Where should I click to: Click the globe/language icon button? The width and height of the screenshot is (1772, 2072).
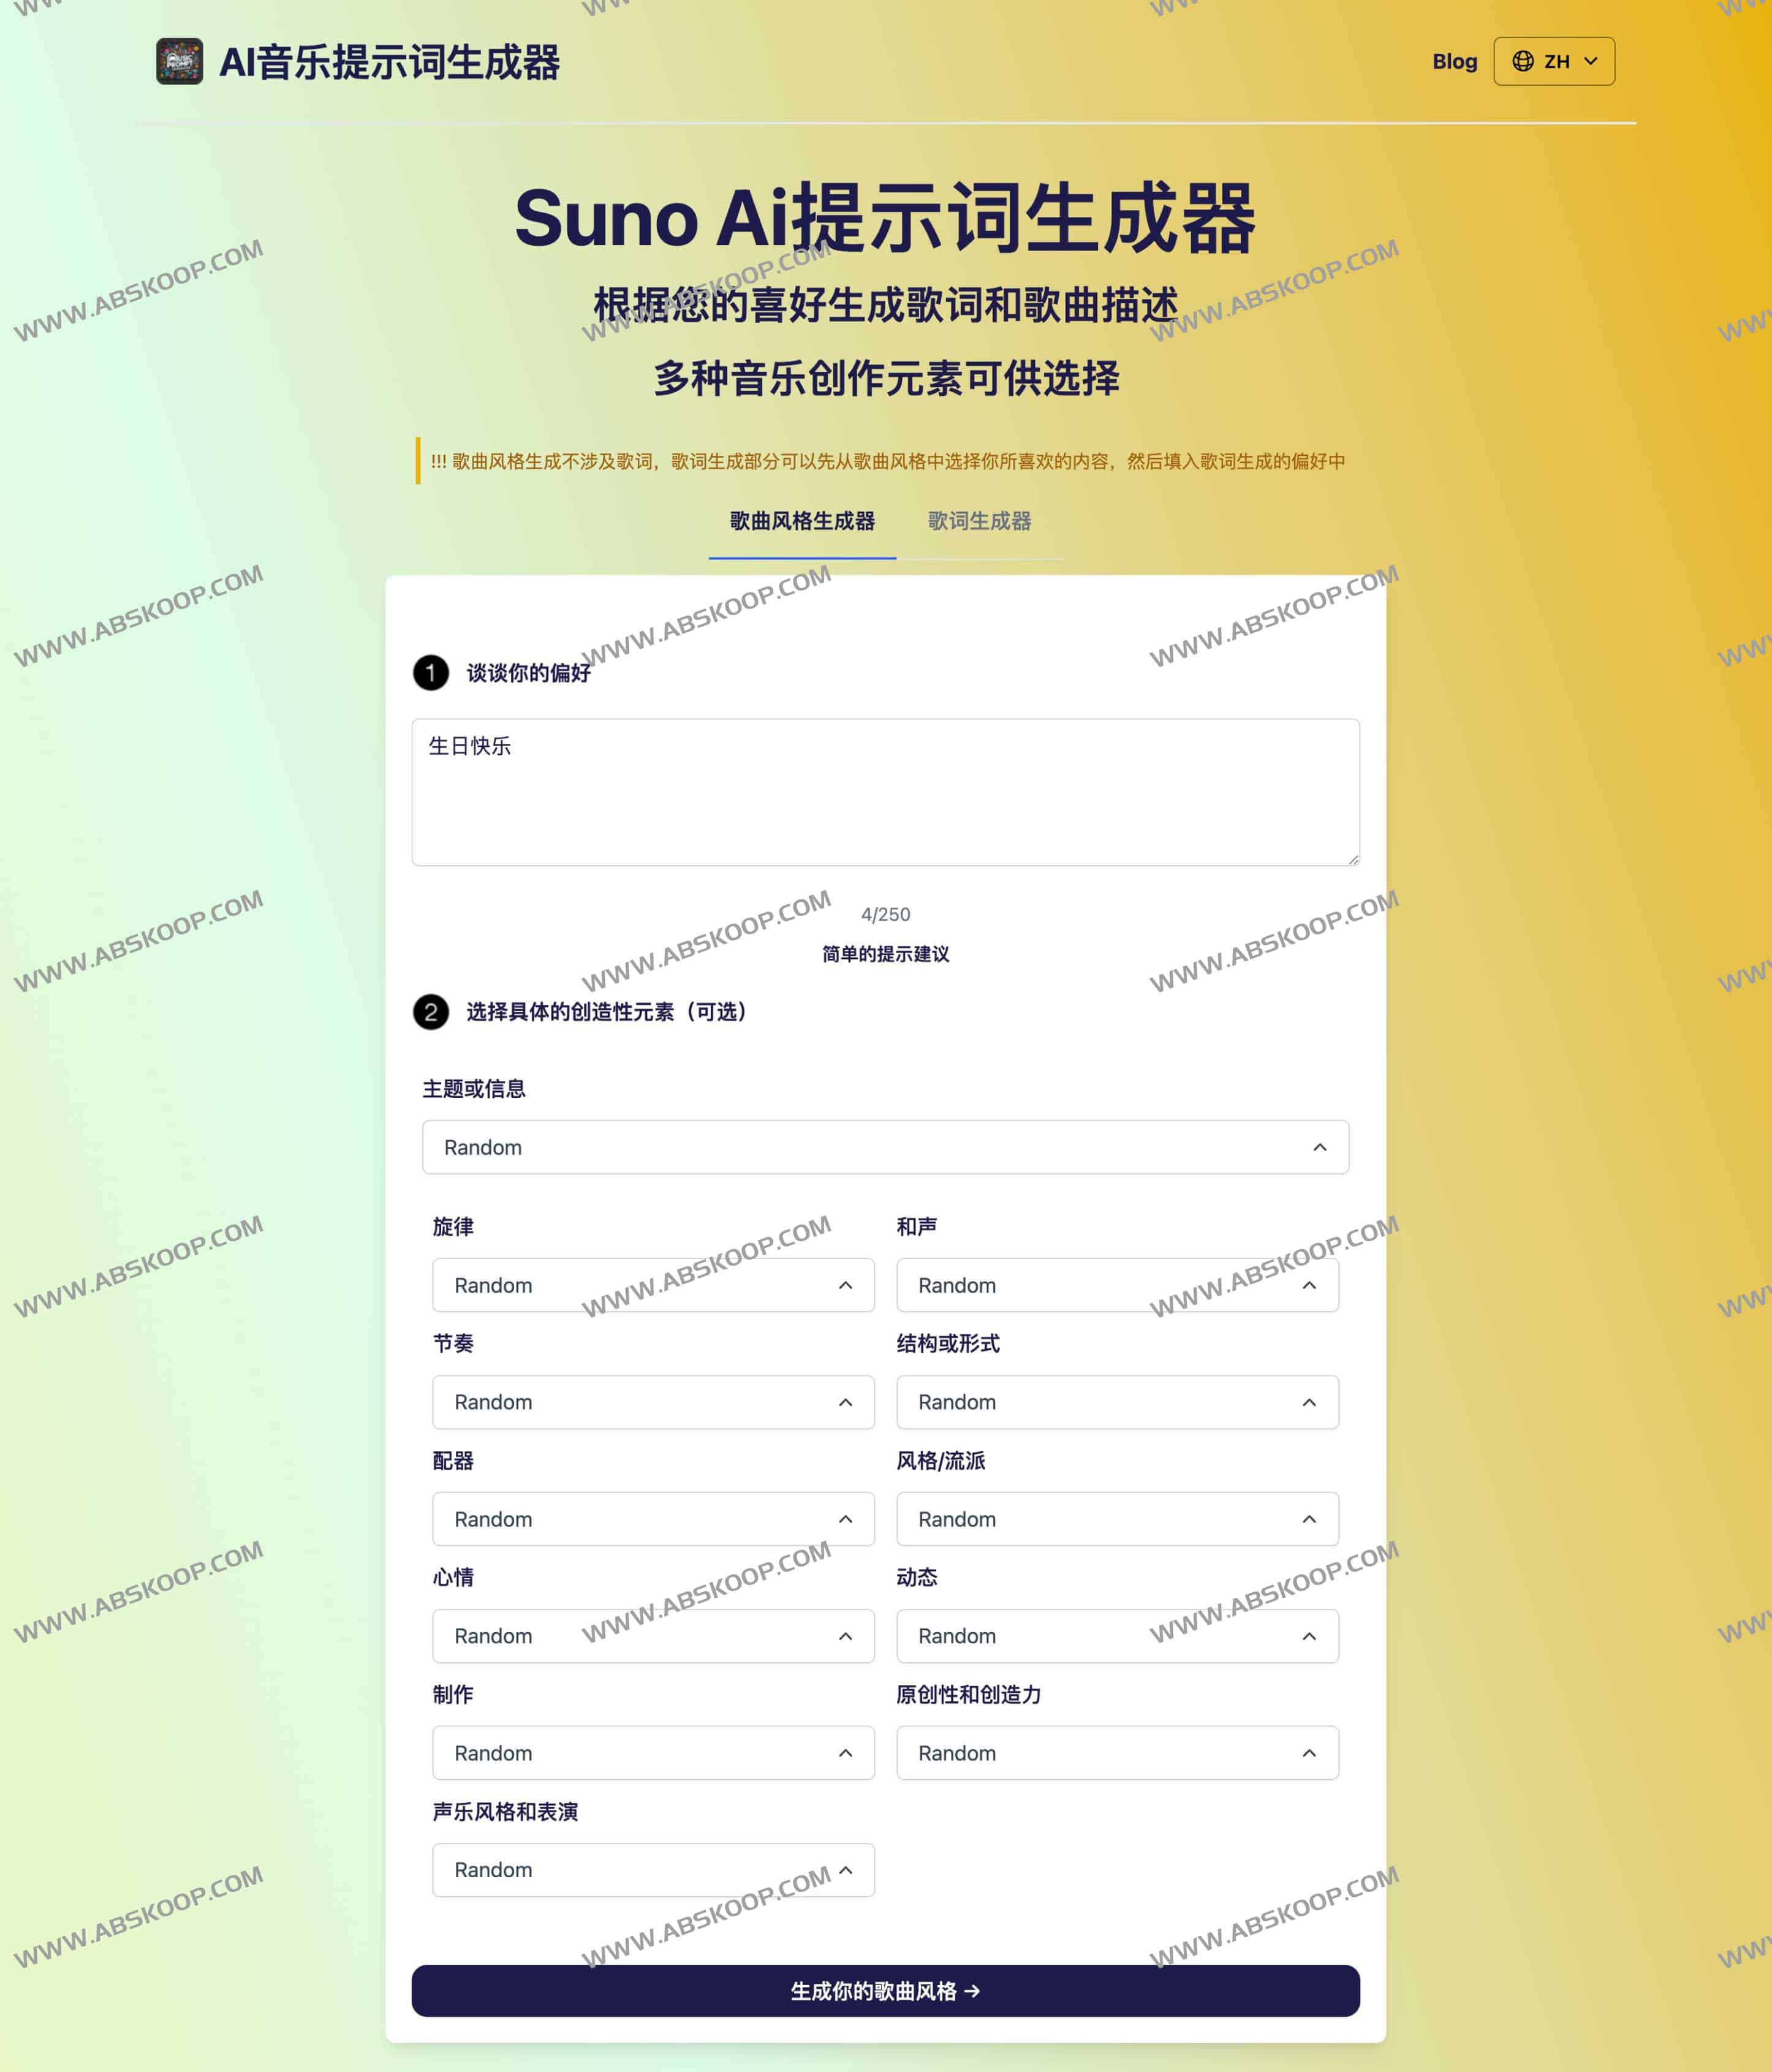tap(1552, 60)
